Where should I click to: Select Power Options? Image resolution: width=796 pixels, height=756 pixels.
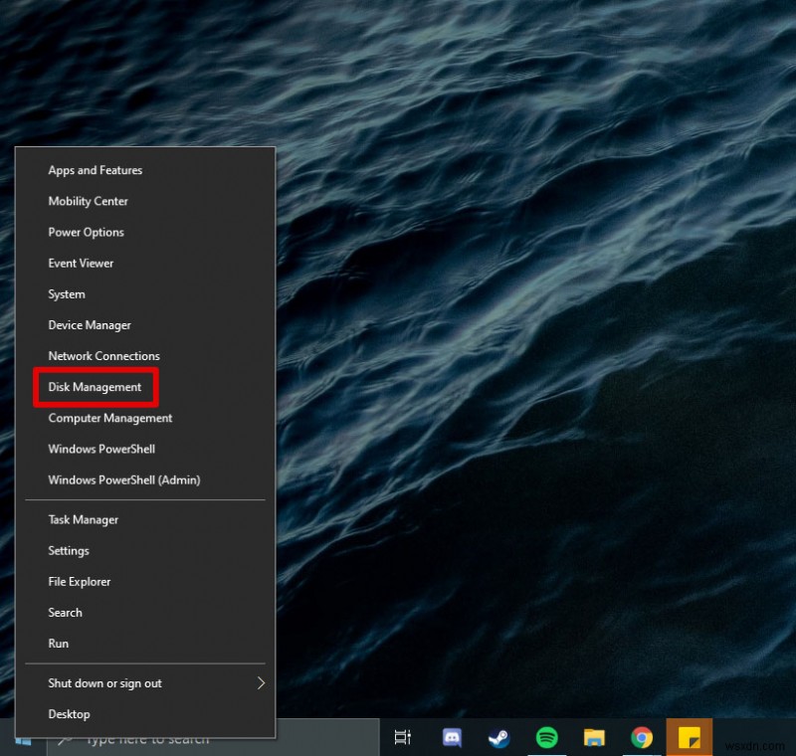(x=86, y=232)
